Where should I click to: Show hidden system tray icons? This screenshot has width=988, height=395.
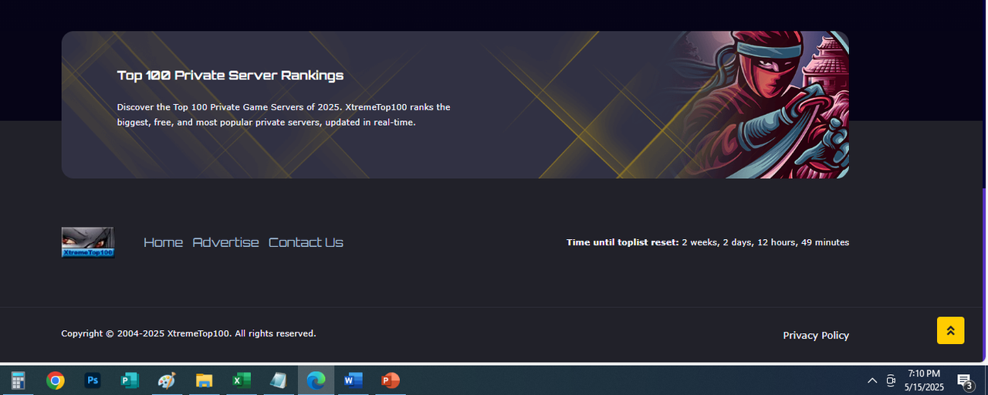[x=872, y=380]
